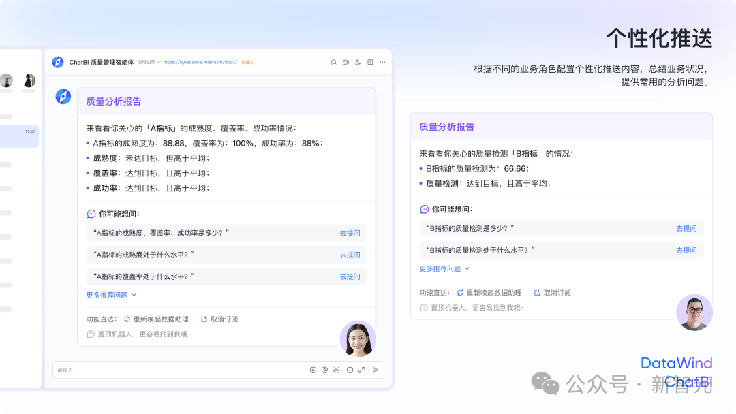Click 成熟度：未达目标 bullet line
Viewport: 736px width, 414px height.
coord(151,158)
